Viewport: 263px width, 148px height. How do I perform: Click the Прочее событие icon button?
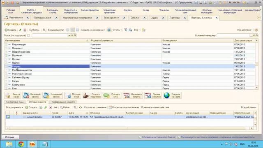click(153, 95)
